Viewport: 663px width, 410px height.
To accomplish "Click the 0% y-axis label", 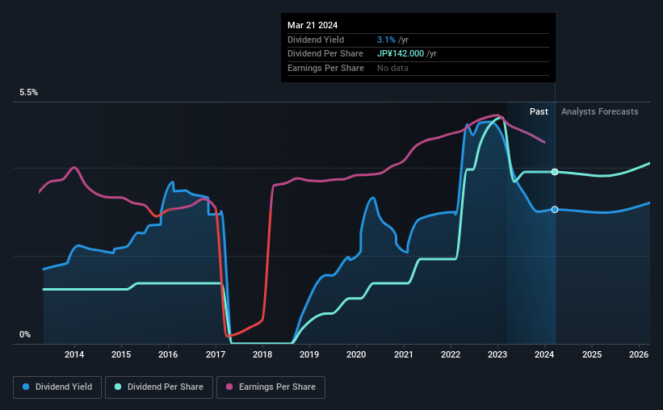I will point(25,334).
